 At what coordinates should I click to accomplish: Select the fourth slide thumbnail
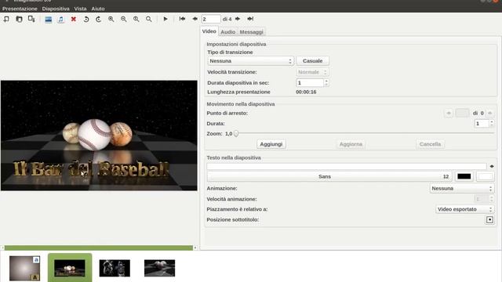click(x=160, y=268)
